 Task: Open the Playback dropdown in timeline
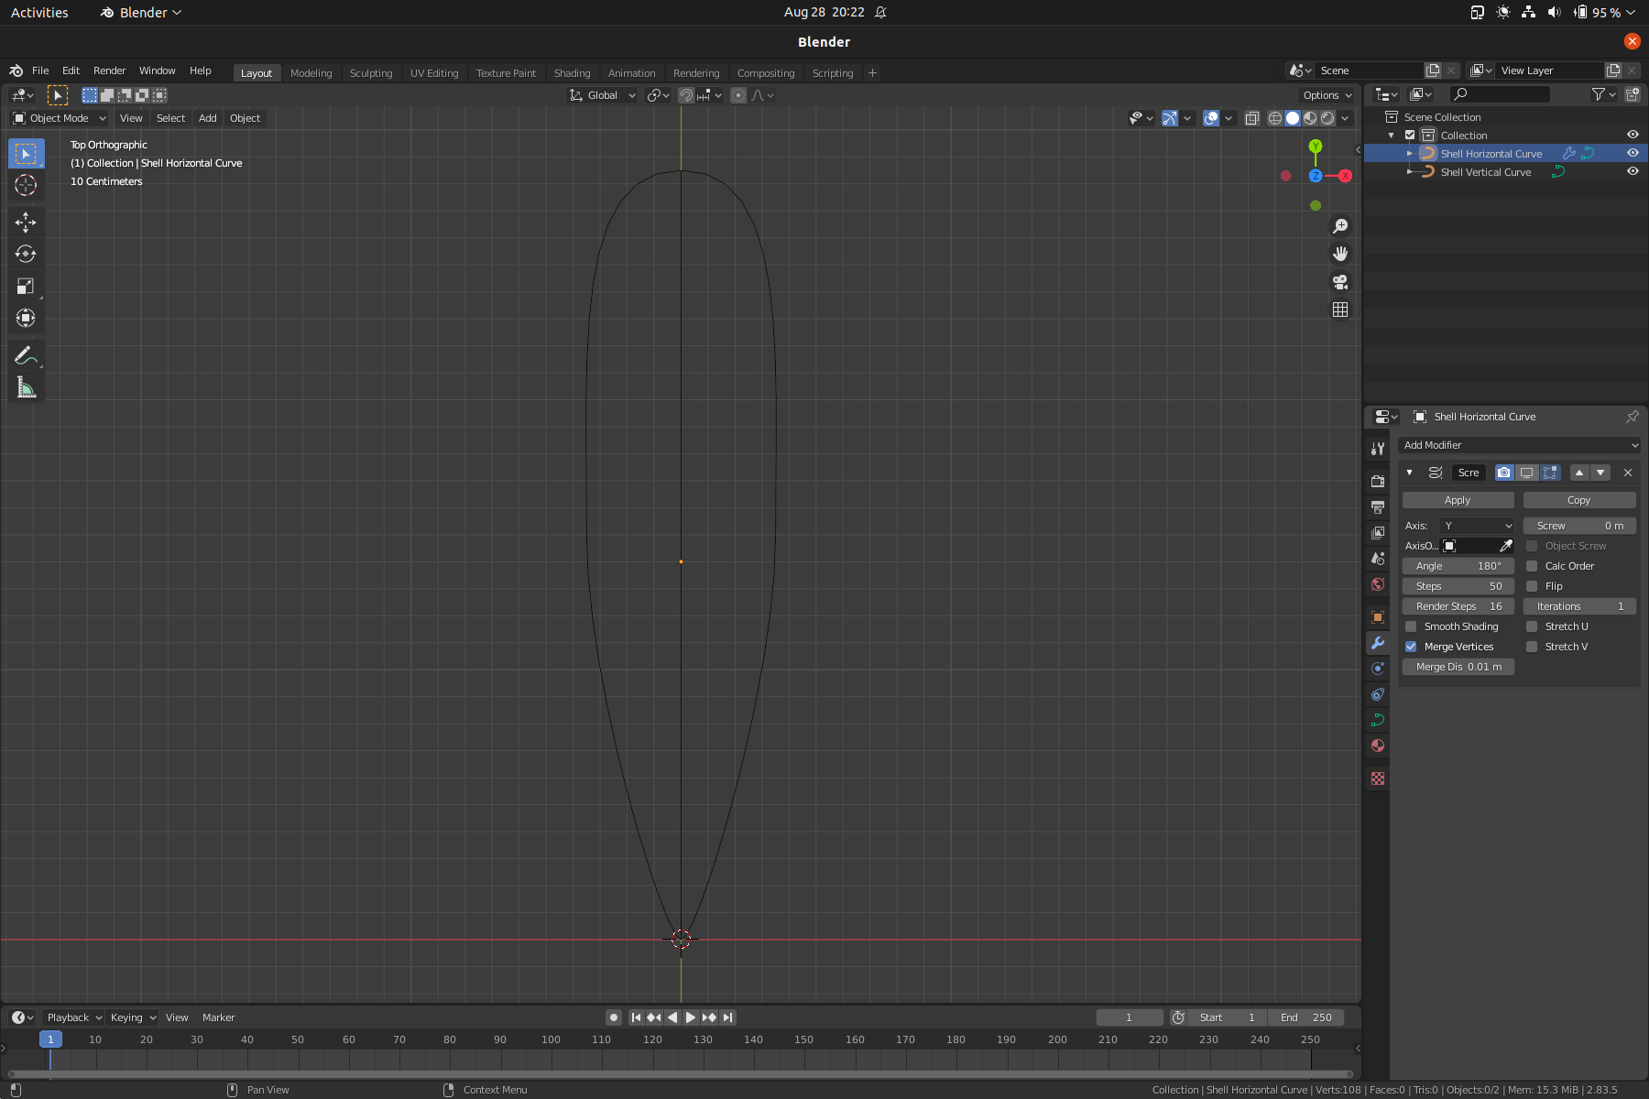click(x=73, y=1017)
